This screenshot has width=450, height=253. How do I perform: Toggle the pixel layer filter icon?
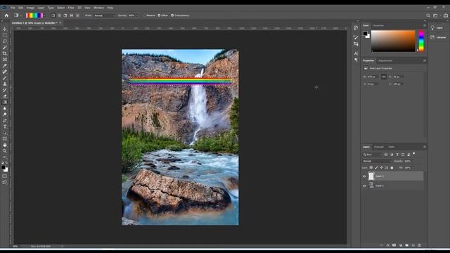(386, 155)
